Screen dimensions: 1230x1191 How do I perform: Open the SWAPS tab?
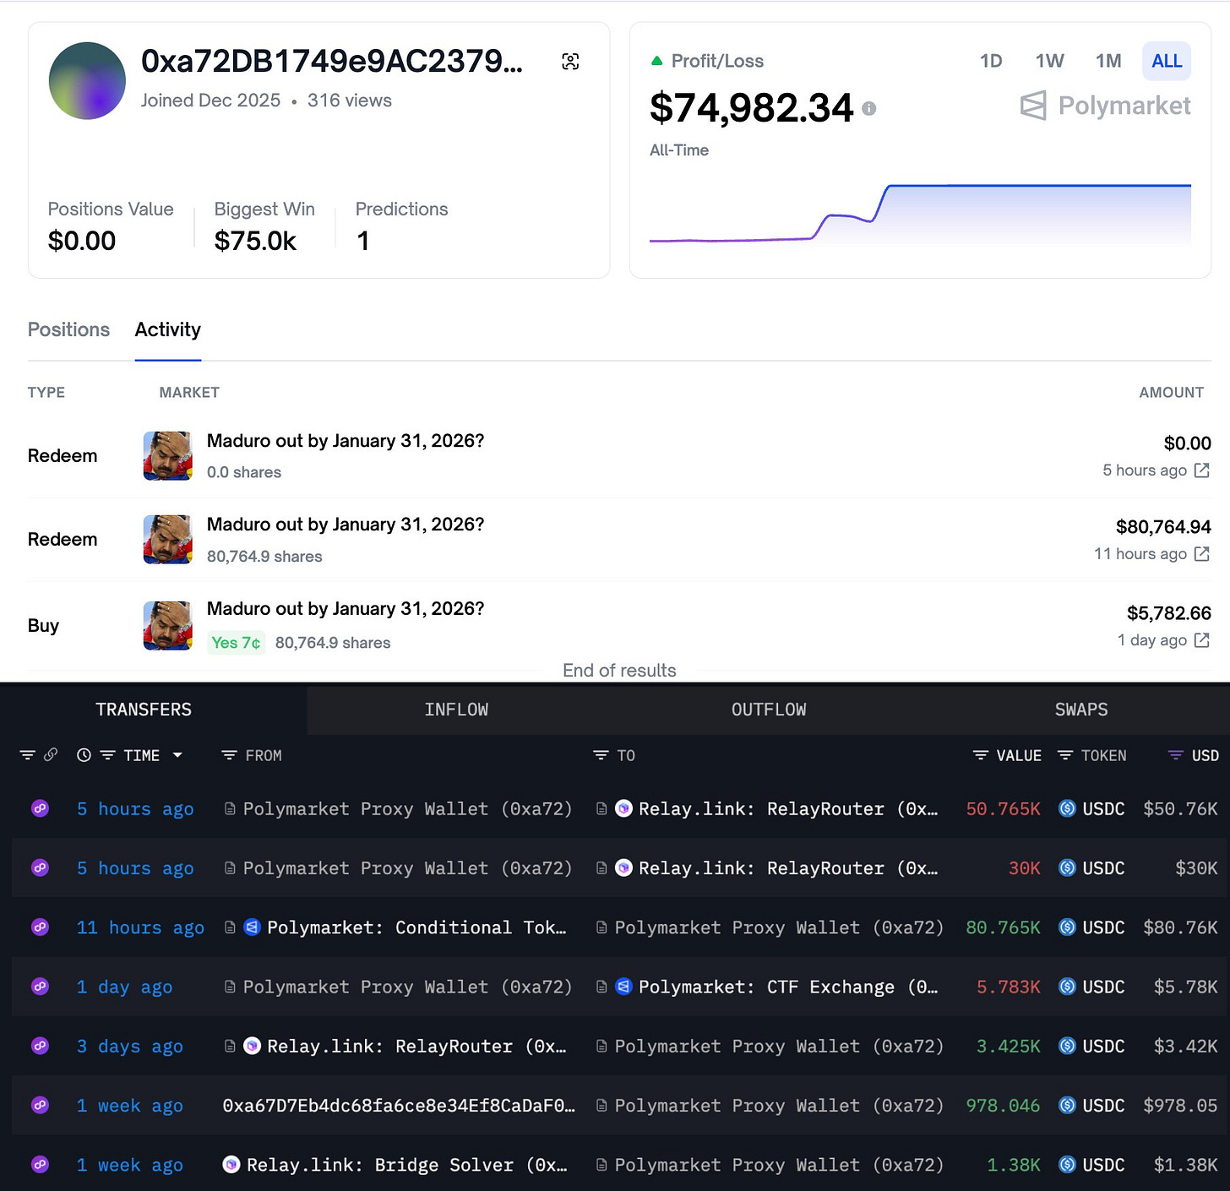click(1081, 710)
